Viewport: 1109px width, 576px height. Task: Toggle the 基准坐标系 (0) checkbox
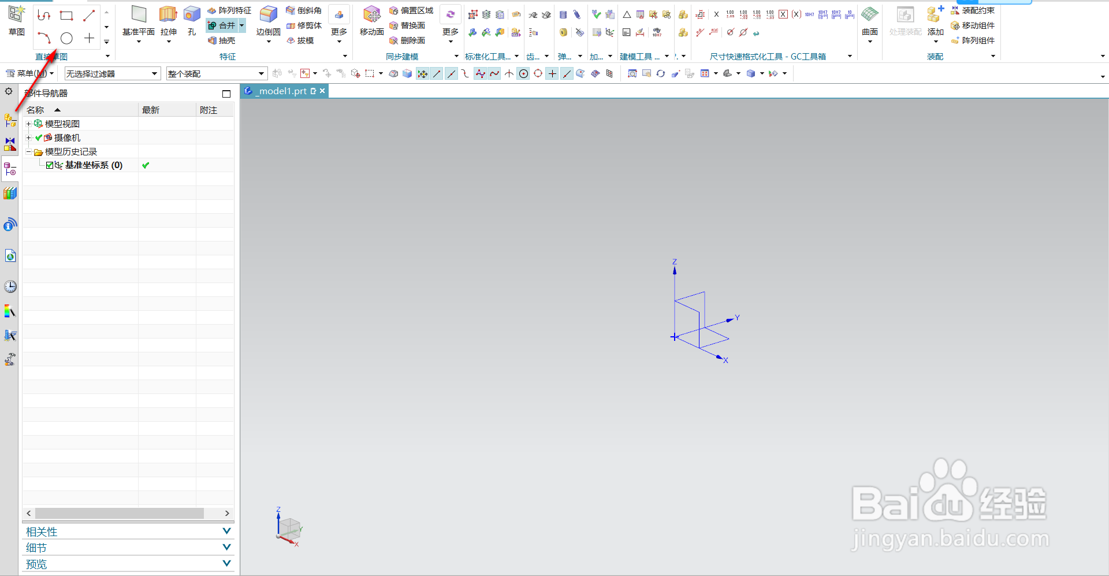50,165
